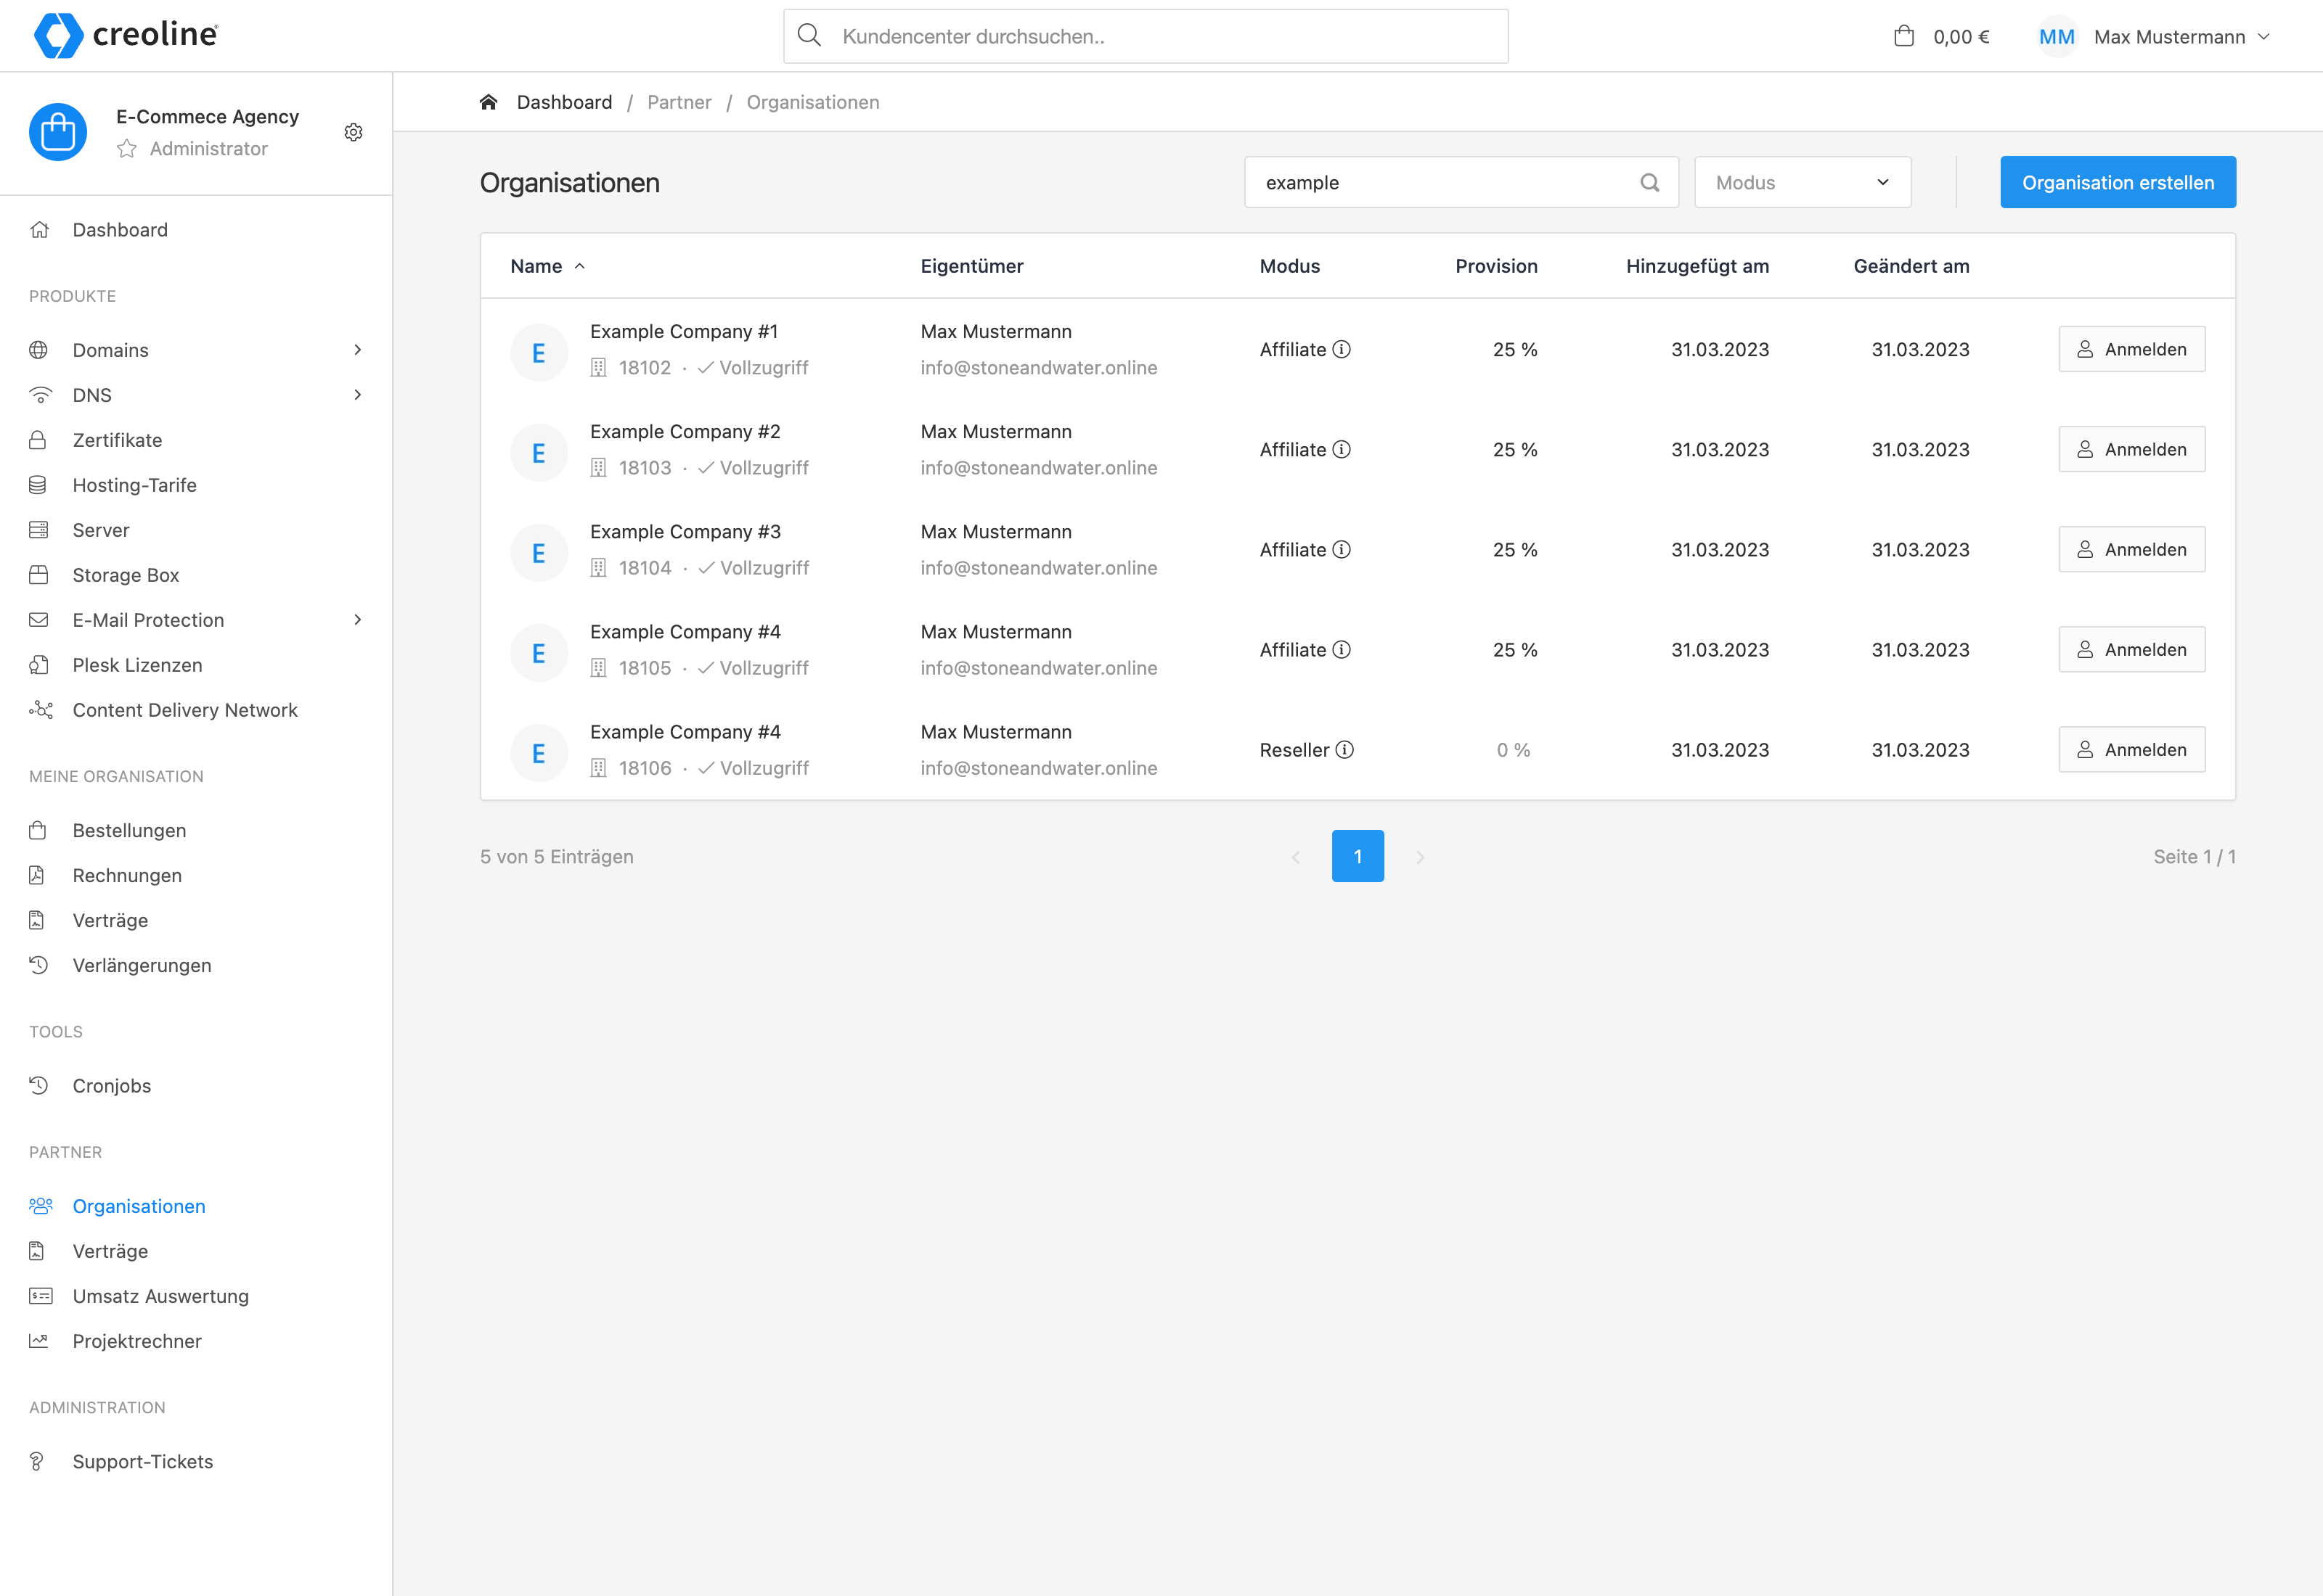
Task: Click the 0 % provision value
Action: [x=1514, y=750]
